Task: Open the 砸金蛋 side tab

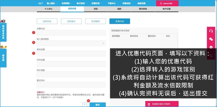Action: point(3,58)
